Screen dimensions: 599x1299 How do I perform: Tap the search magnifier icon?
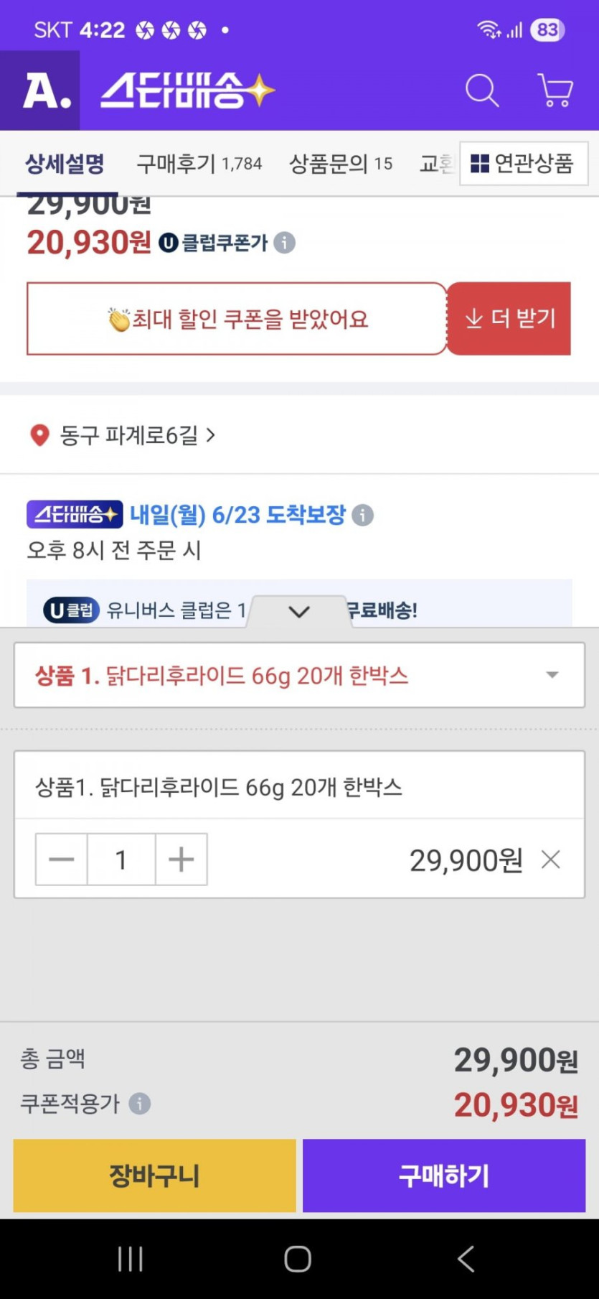[481, 90]
